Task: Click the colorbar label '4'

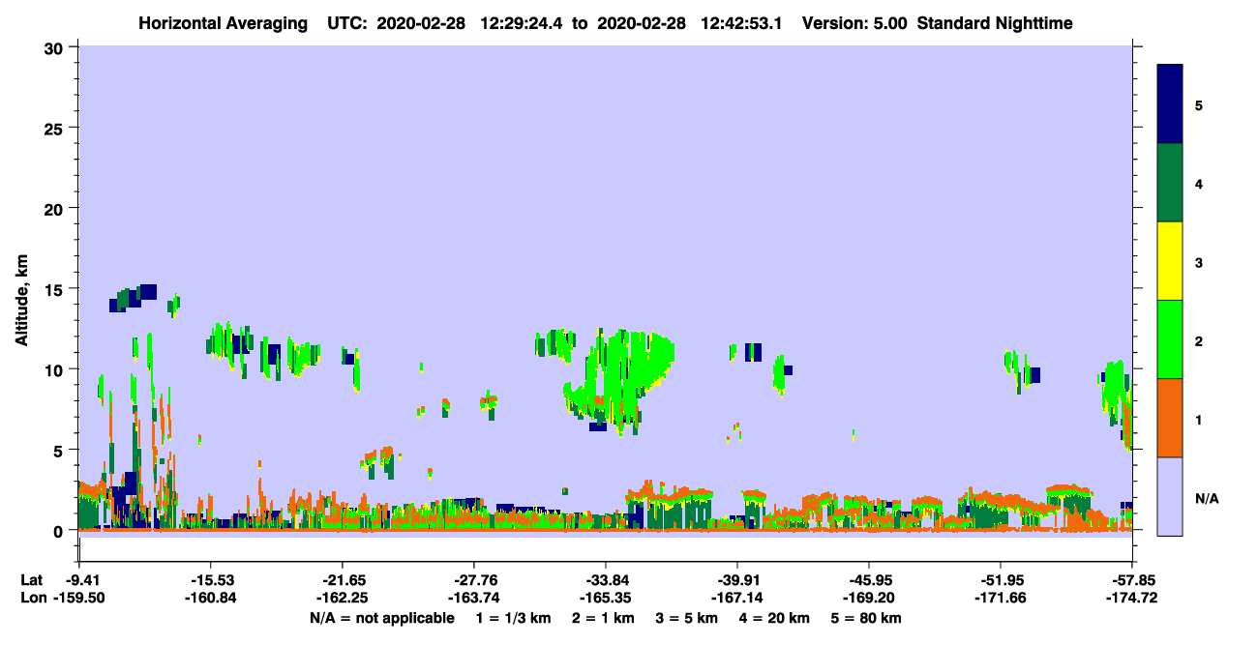Action: coord(1199,183)
